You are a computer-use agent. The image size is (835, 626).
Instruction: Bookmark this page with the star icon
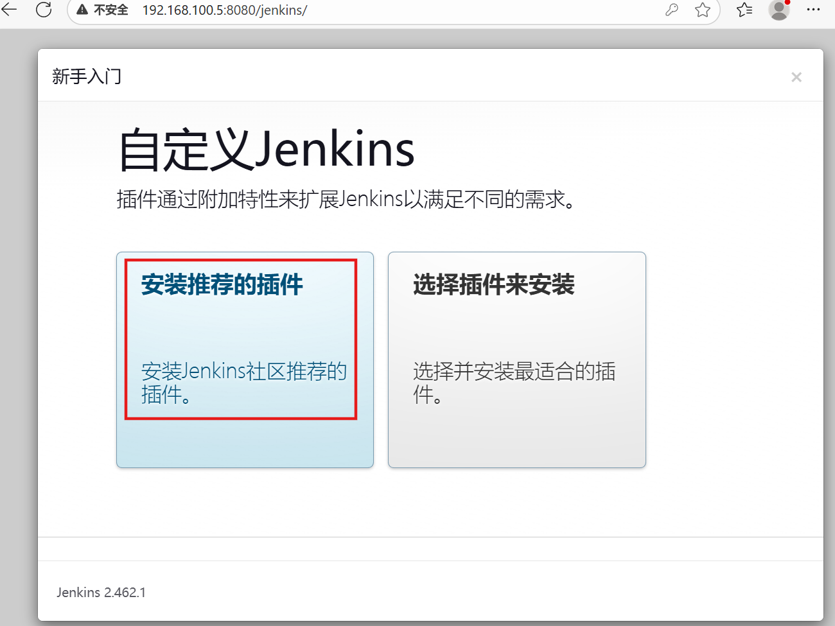point(703,10)
